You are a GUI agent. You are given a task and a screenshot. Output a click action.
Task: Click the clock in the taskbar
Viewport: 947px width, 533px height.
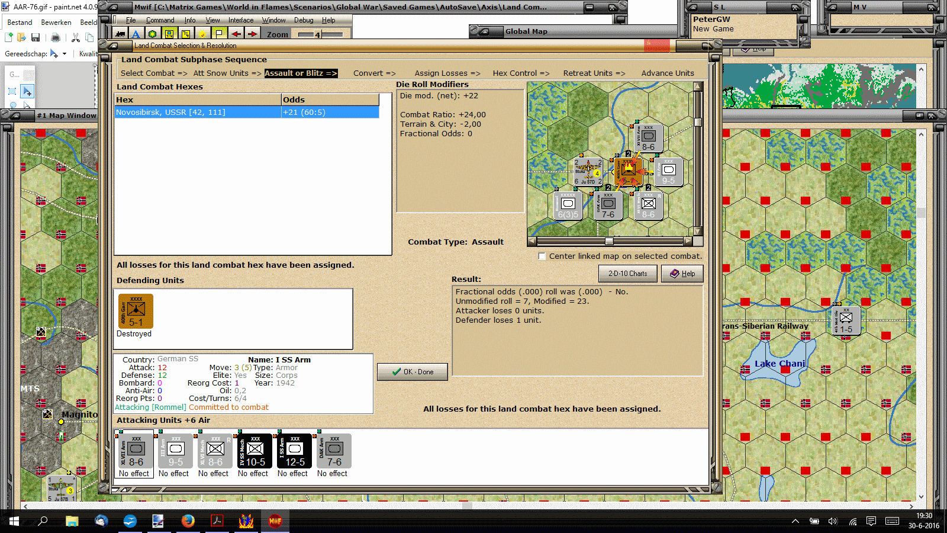924,521
